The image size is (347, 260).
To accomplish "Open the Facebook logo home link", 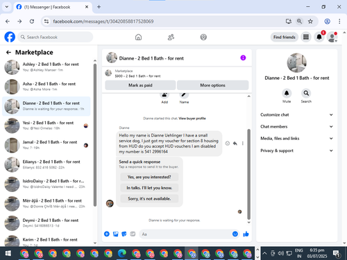I will [x=10, y=37].
